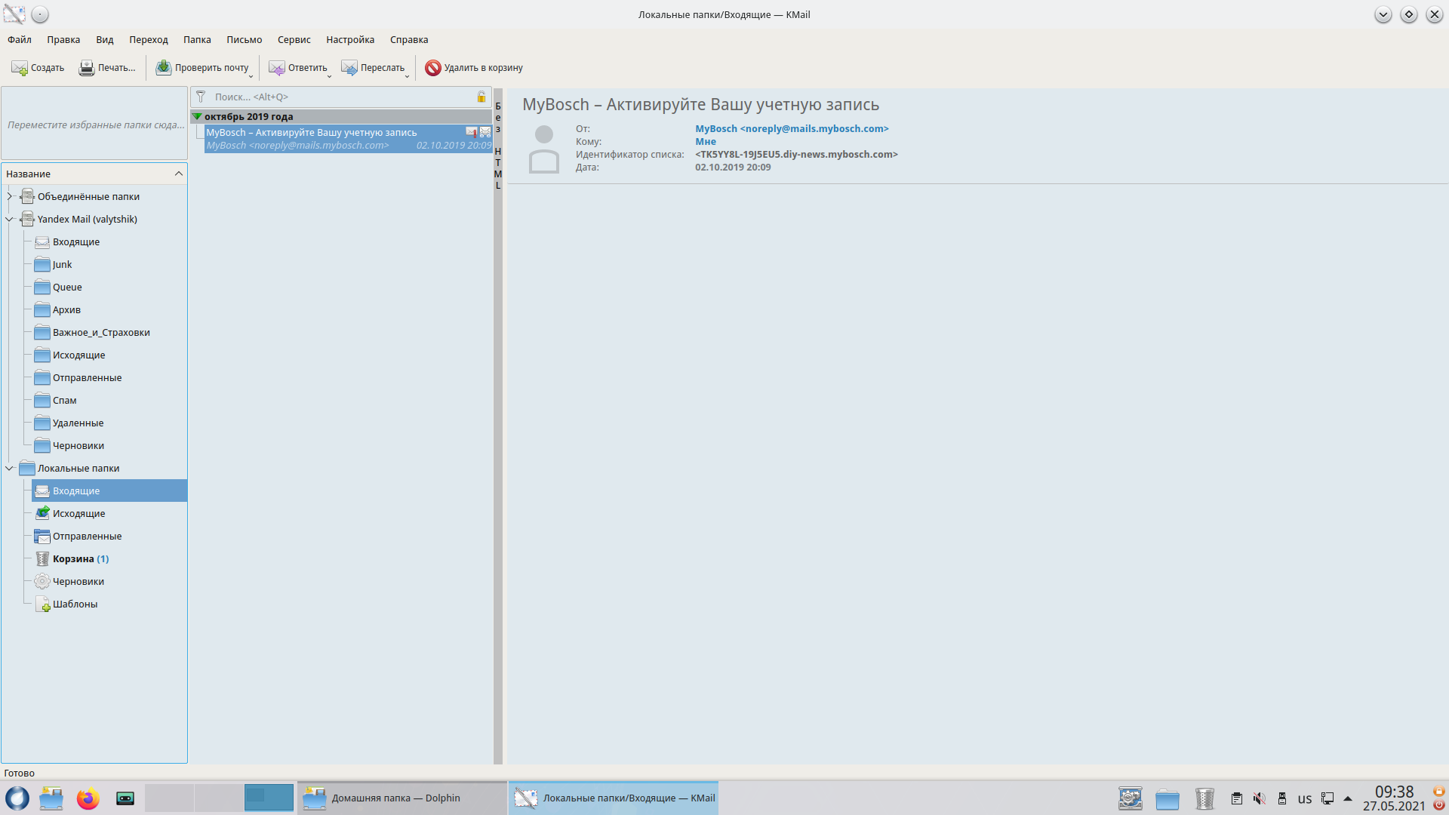Click the MyBosch sender email link
The height and width of the screenshot is (815, 1449).
792,129
